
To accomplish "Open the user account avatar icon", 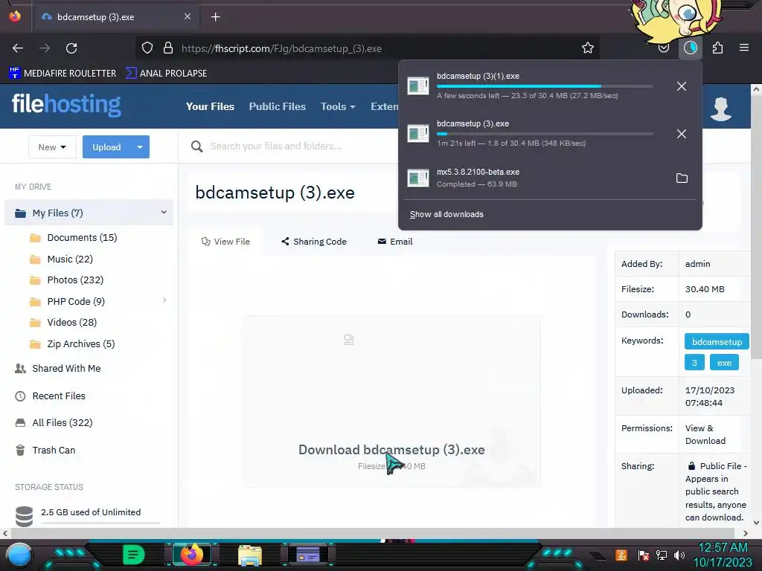I will [720, 109].
